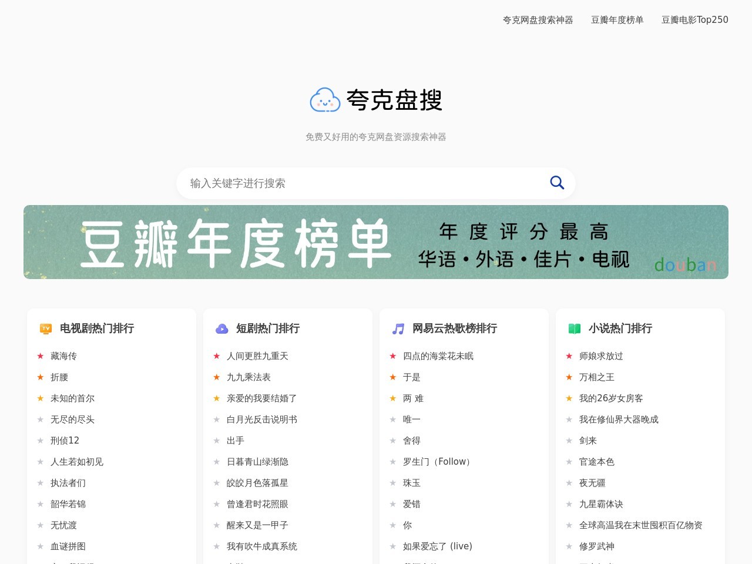
Task: Click the red star beside 师娘求放过
Action: 569,356
